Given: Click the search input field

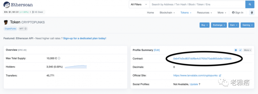Looking at the screenshot, I should (x=198, y=5).
